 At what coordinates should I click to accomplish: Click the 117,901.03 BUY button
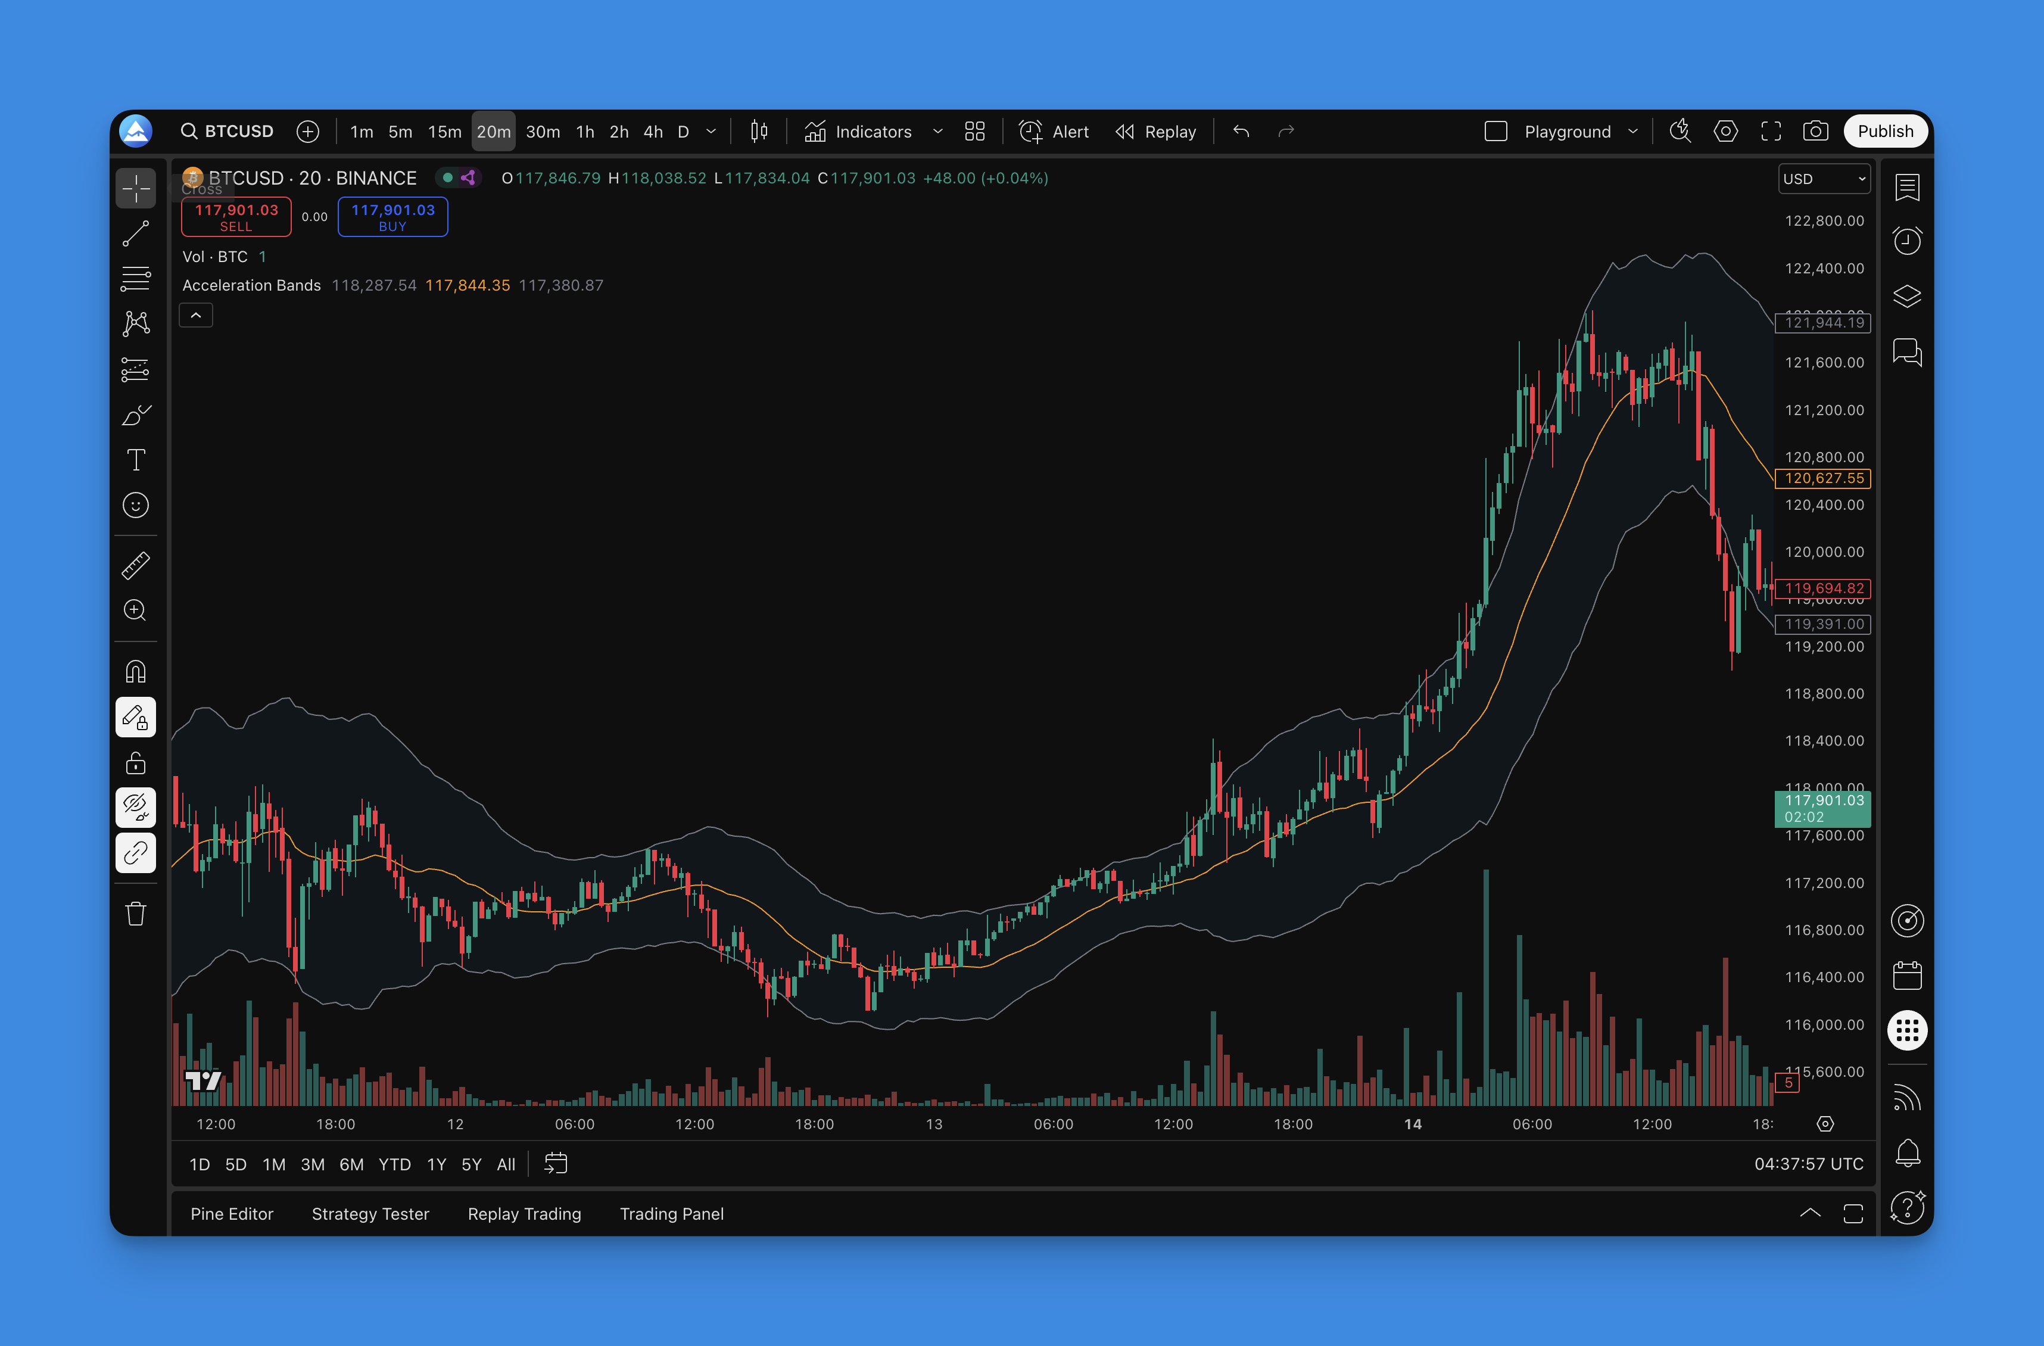(392, 216)
